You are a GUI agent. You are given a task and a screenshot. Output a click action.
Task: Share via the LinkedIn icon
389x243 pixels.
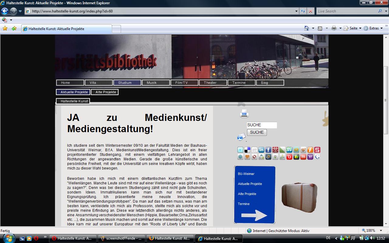(261, 150)
